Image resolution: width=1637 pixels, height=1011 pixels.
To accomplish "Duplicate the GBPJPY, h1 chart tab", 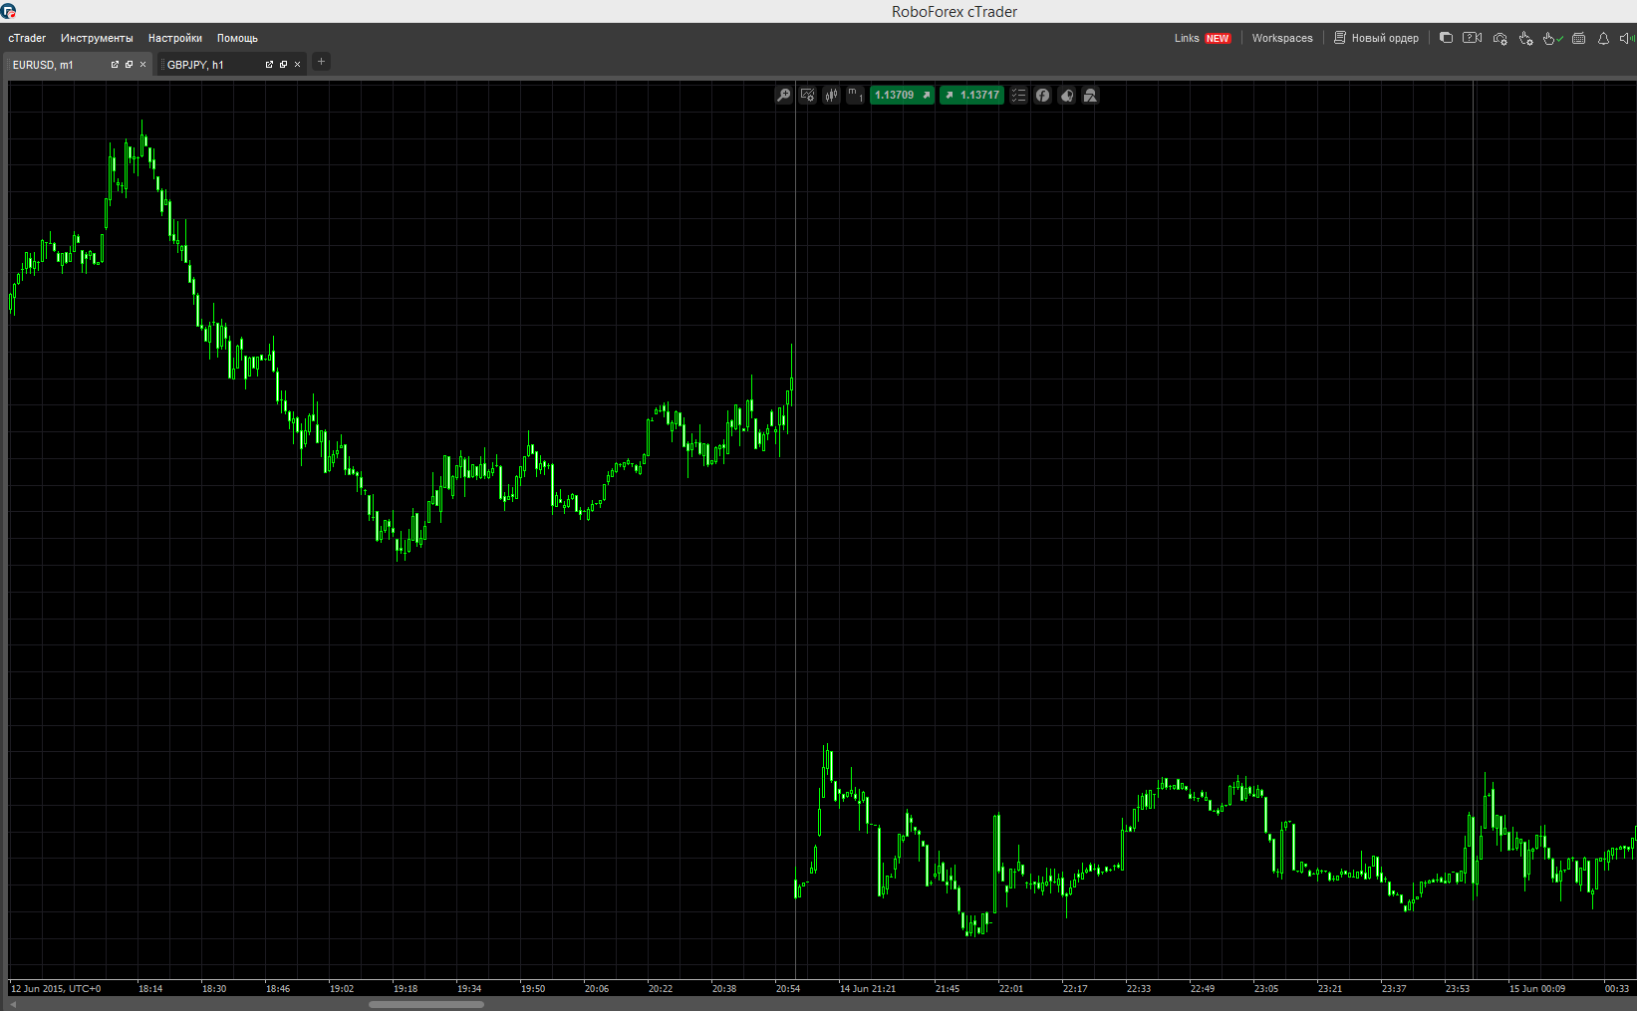I will click(283, 65).
